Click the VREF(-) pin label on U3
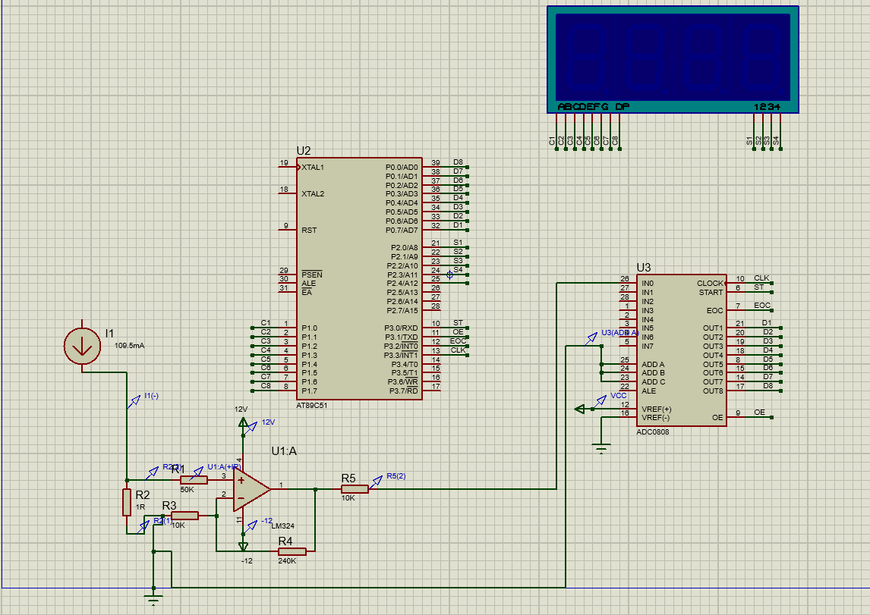This screenshot has width=870, height=615. (656, 418)
